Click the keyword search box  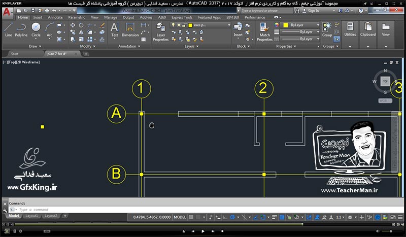(x=266, y=11)
